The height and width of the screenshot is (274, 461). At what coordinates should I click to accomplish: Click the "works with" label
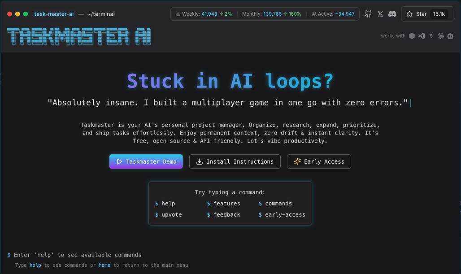(x=393, y=36)
